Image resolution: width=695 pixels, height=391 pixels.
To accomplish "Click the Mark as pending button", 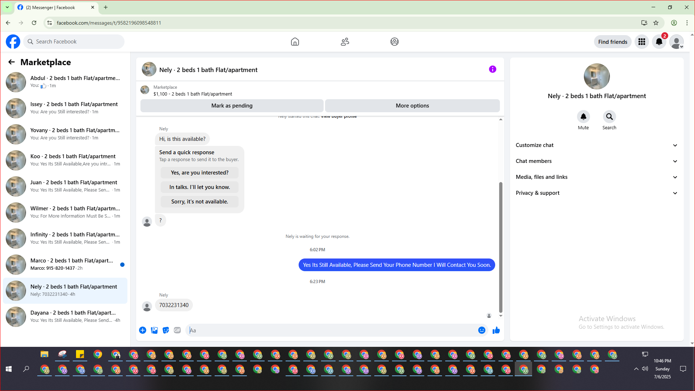I will (x=232, y=106).
